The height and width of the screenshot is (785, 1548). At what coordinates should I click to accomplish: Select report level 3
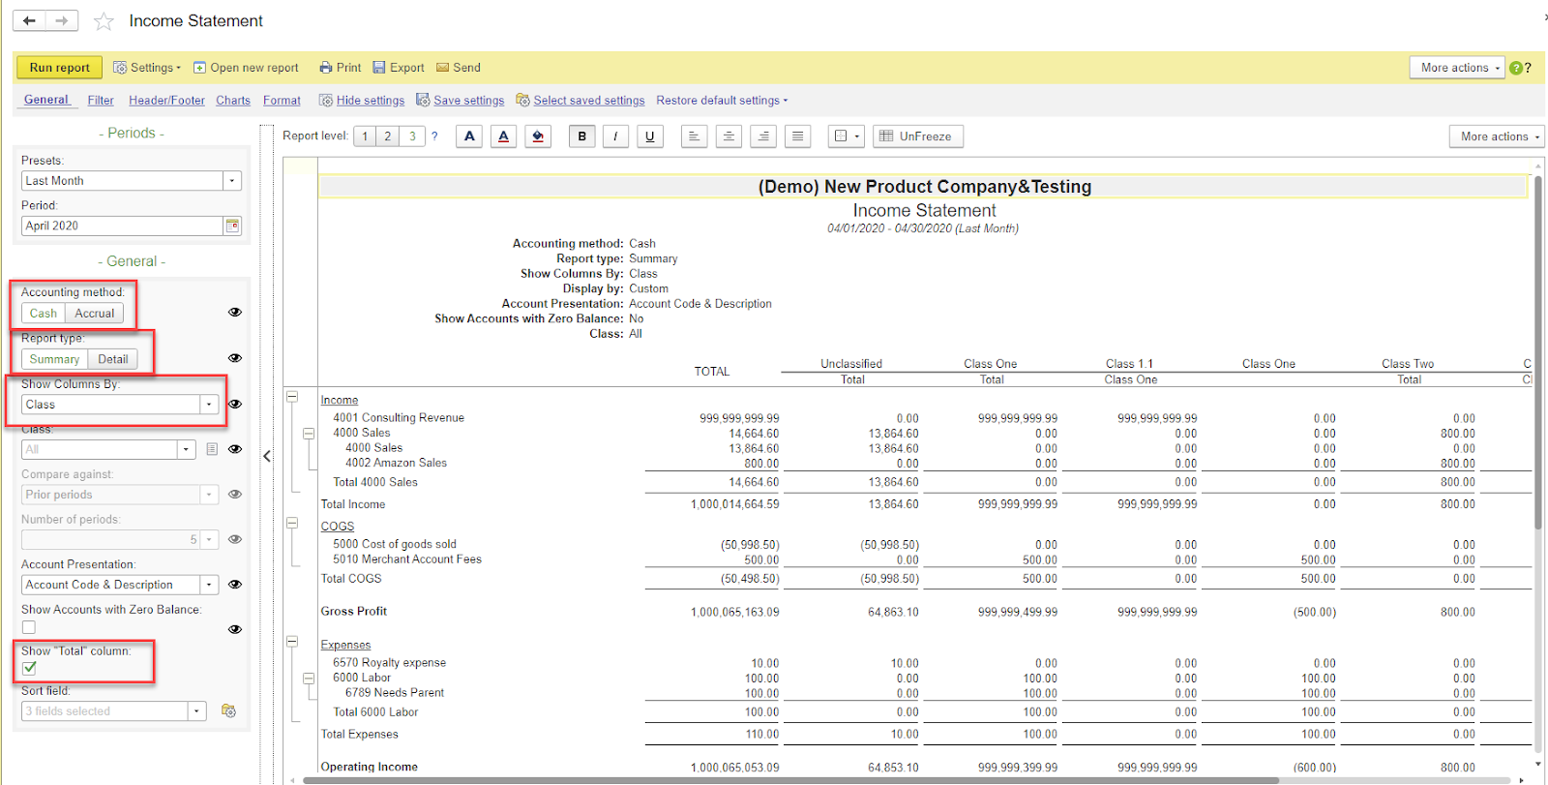[x=412, y=136]
